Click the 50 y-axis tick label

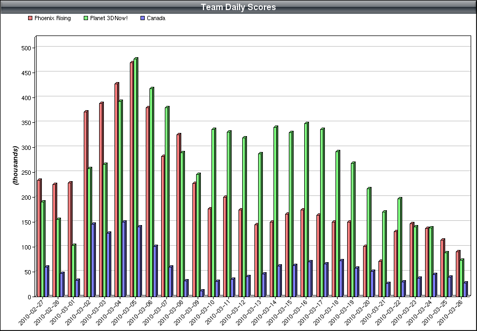pos(28,272)
